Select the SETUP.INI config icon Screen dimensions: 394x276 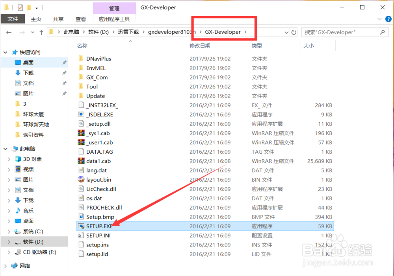81,235
